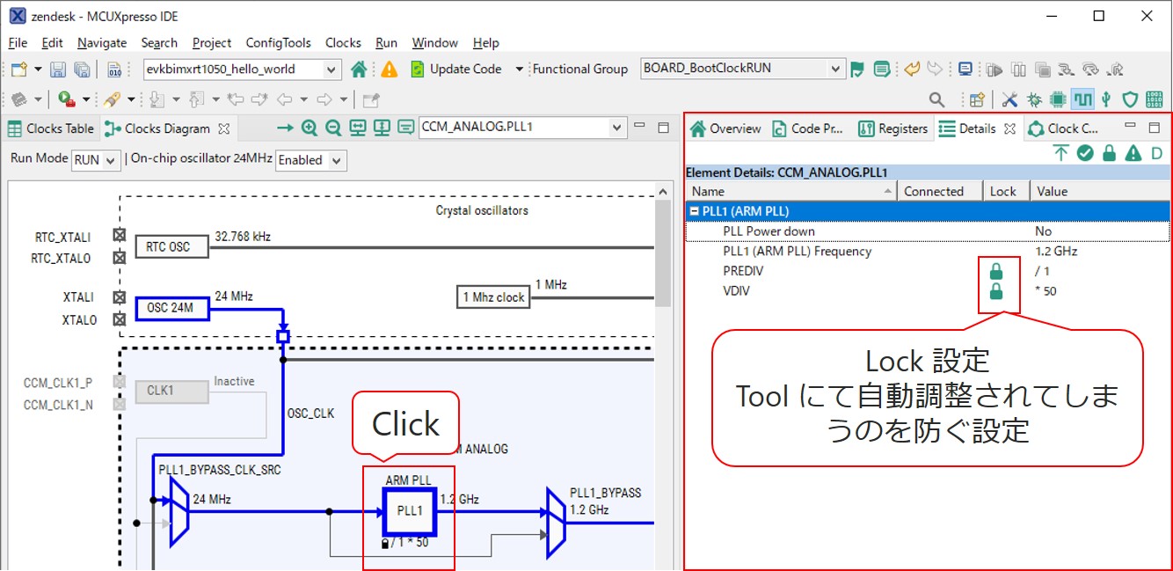Click the fit-width icon above the diagram
The width and height of the screenshot is (1173, 571).
tap(358, 128)
